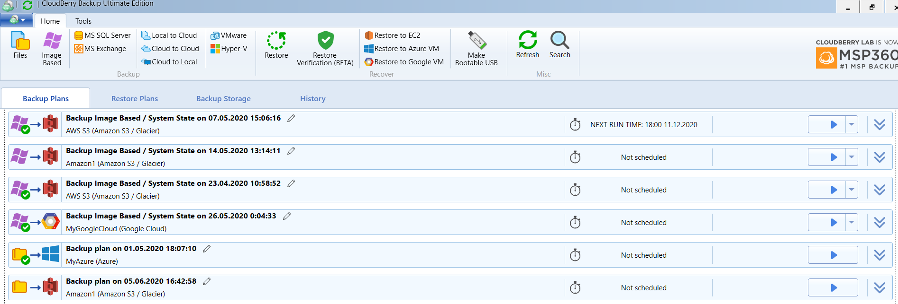Open VMware backup option
The height and width of the screenshot is (304, 898).
tap(229, 35)
